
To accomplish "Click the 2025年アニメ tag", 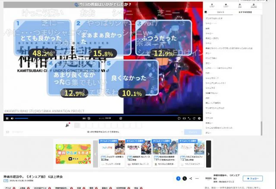I will click(40, 188).
